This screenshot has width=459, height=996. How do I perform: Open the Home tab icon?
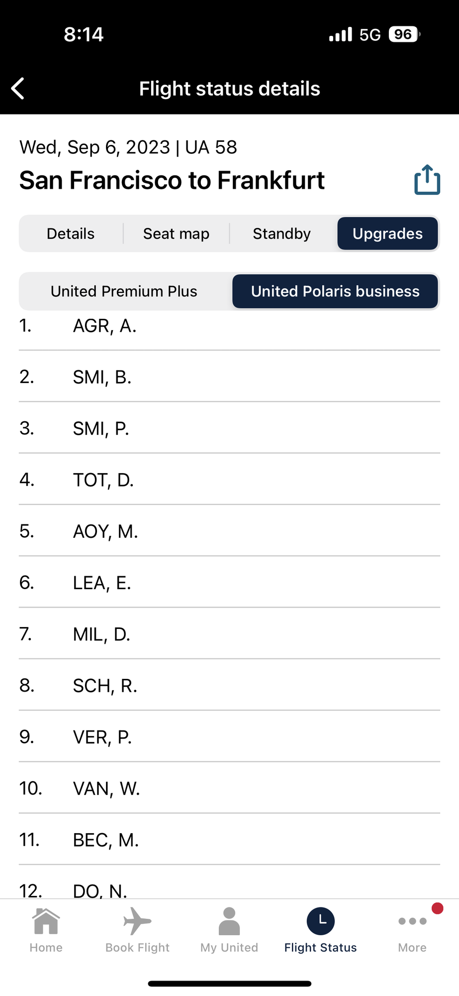[x=46, y=922]
